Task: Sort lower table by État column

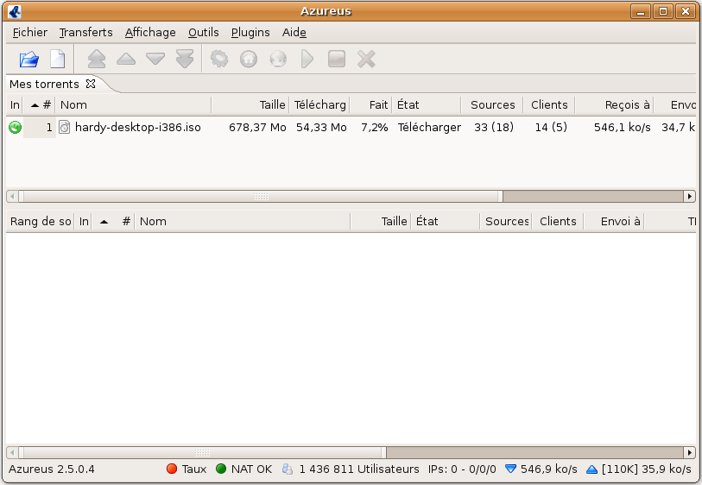Action: tap(446, 221)
